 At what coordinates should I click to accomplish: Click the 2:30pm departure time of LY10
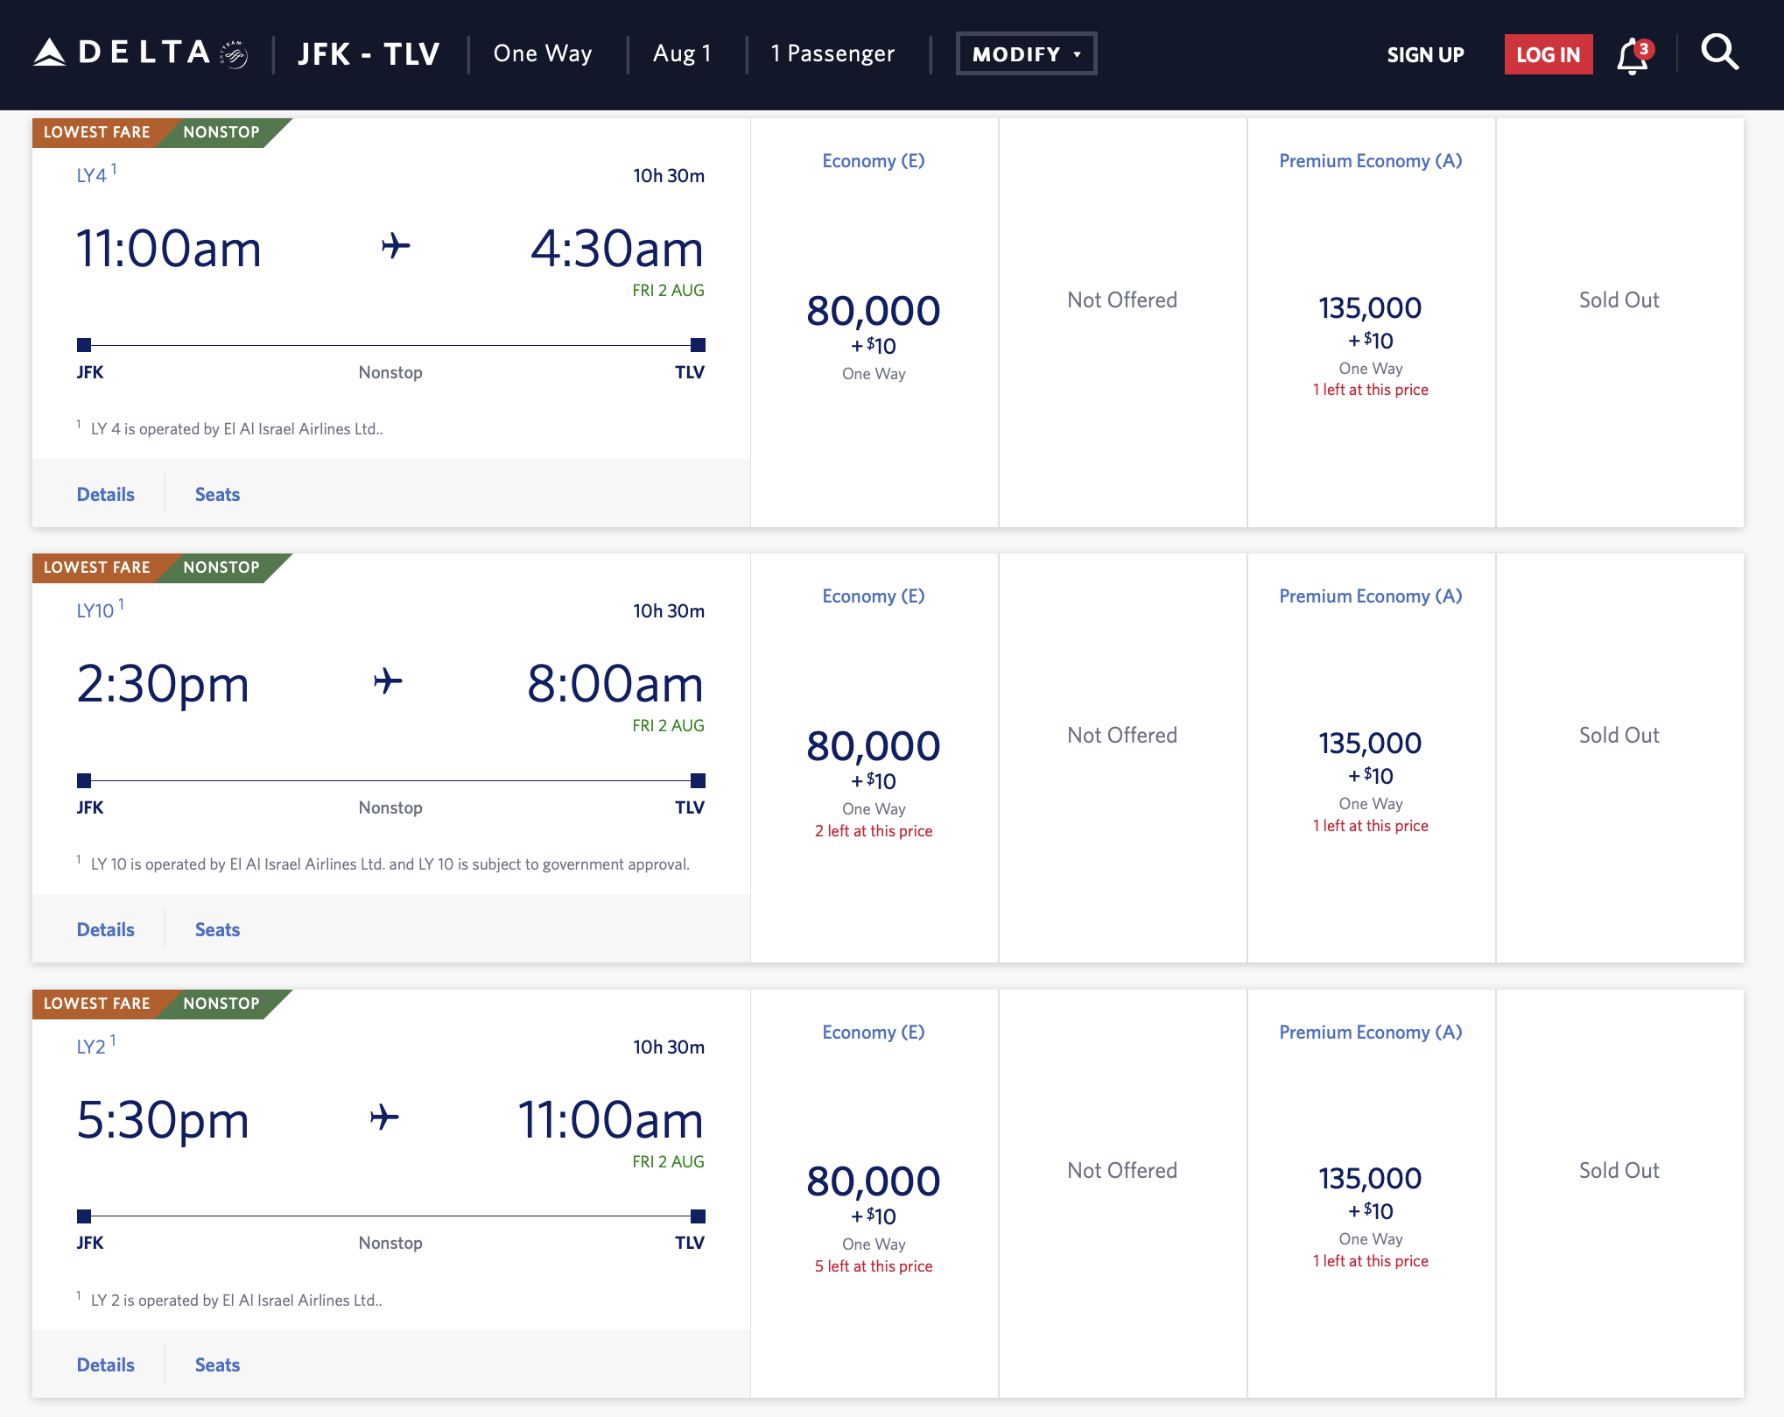pyautogui.click(x=163, y=684)
